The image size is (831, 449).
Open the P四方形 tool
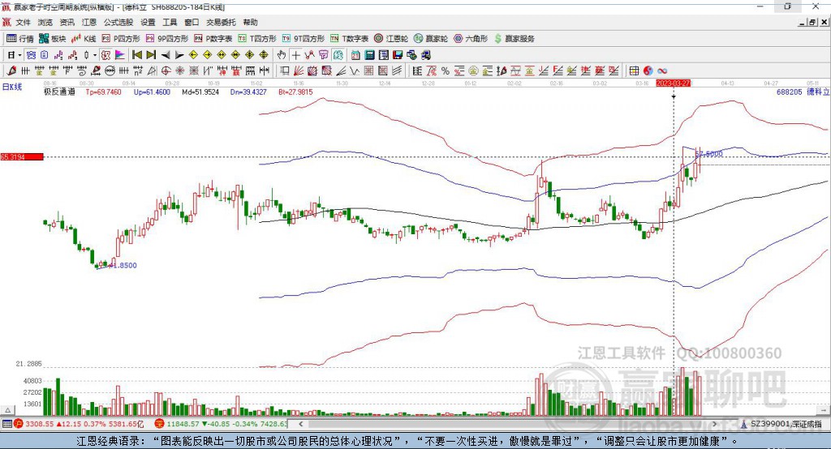(x=121, y=39)
